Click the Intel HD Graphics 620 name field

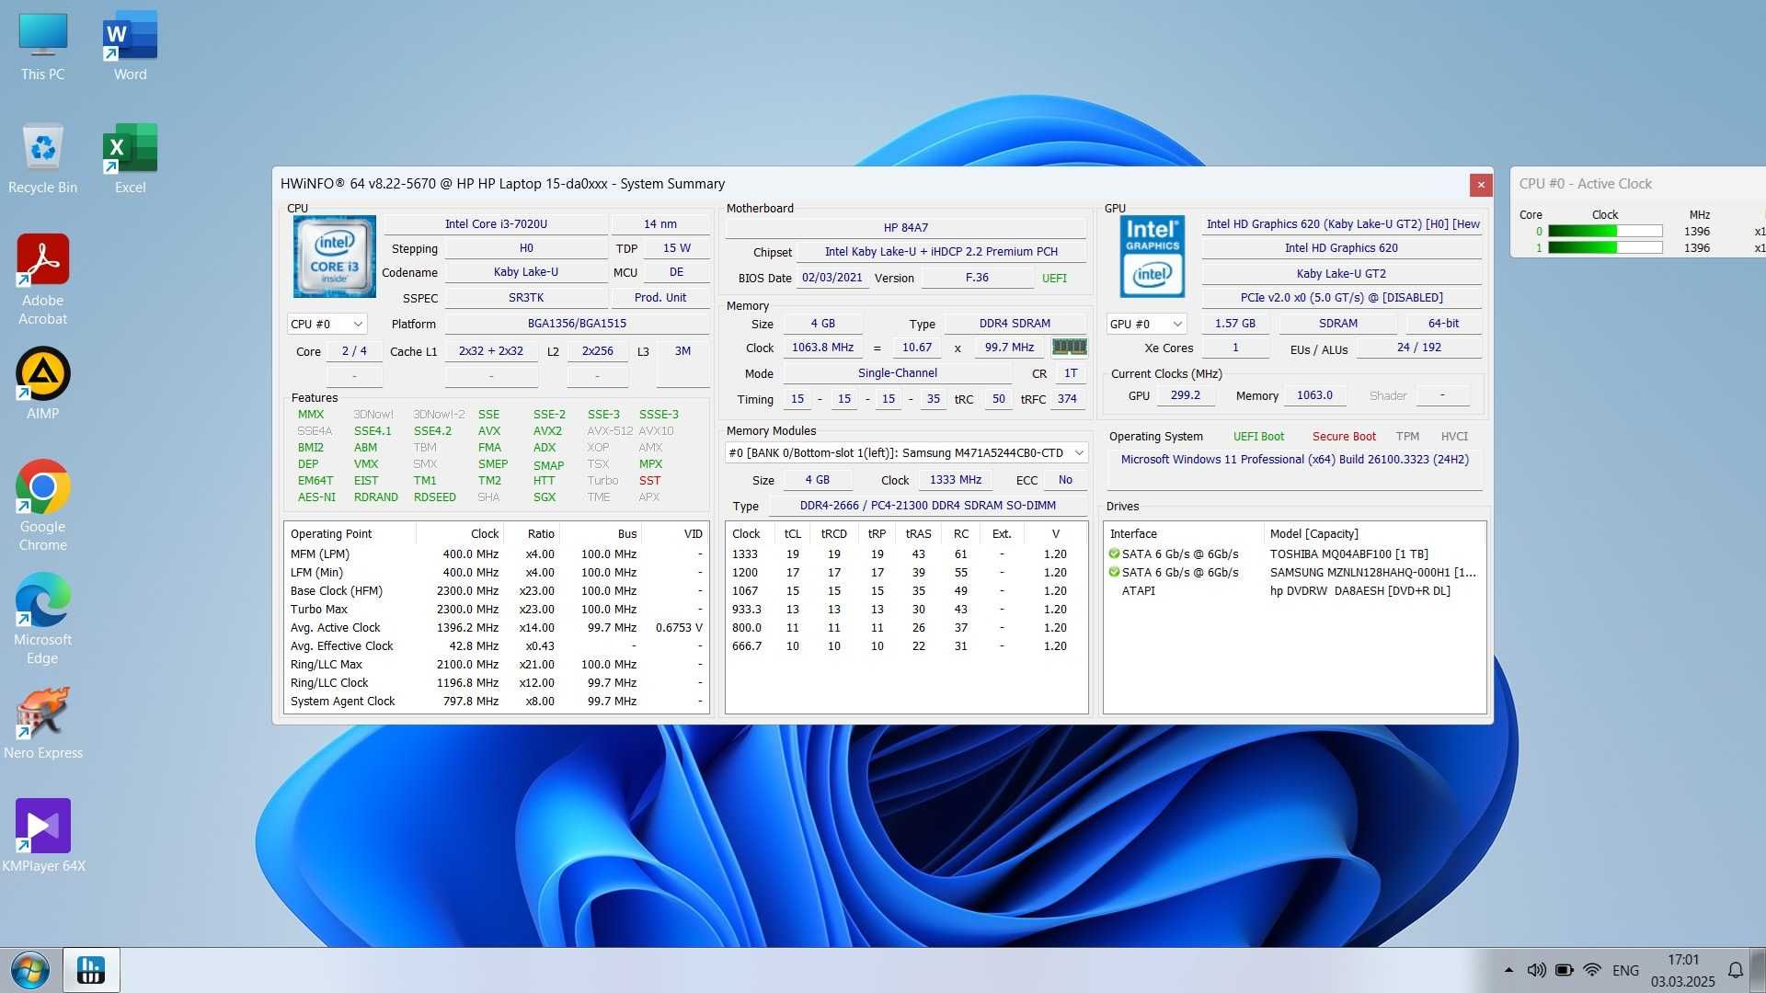(1341, 247)
